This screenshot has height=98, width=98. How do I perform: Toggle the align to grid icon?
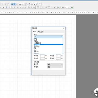click(14, 4)
